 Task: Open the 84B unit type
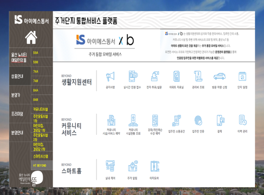(x=42, y=100)
